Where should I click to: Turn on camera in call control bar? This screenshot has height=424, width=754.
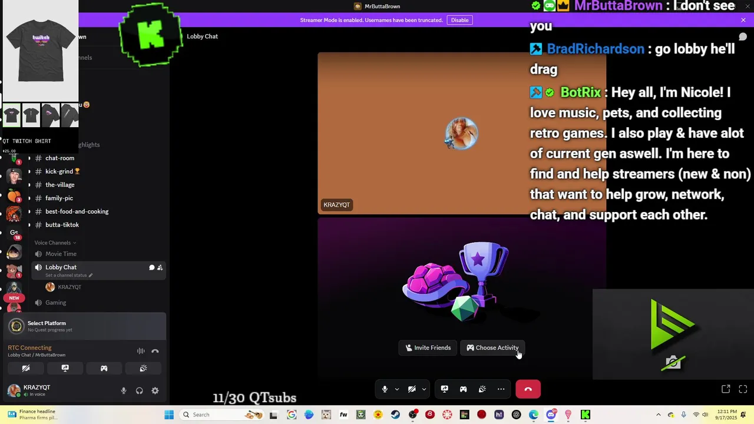point(412,389)
